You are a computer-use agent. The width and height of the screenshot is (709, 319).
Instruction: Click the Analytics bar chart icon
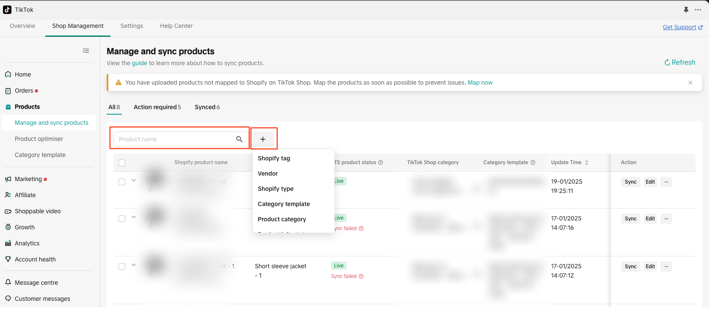point(8,243)
